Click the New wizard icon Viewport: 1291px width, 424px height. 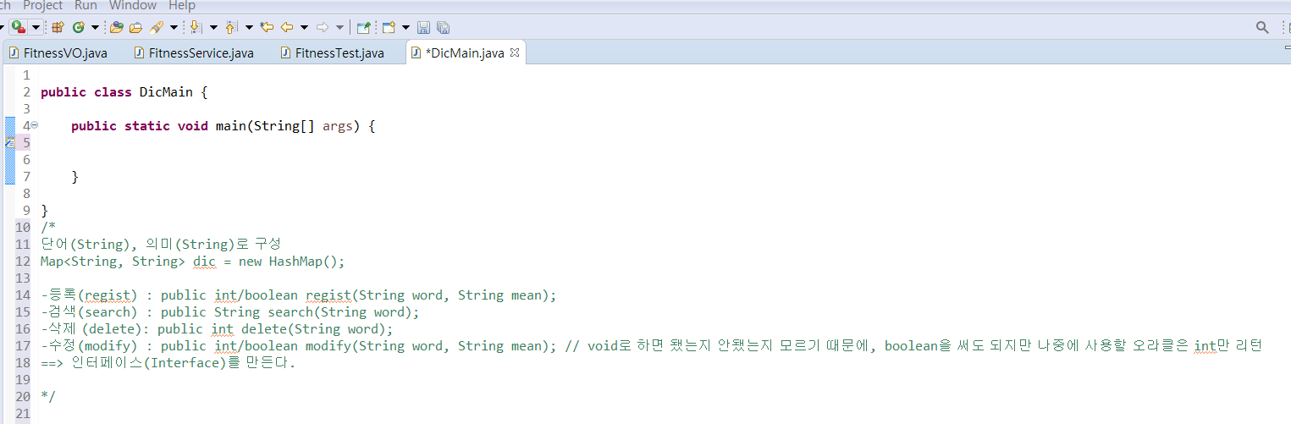(x=389, y=27)
